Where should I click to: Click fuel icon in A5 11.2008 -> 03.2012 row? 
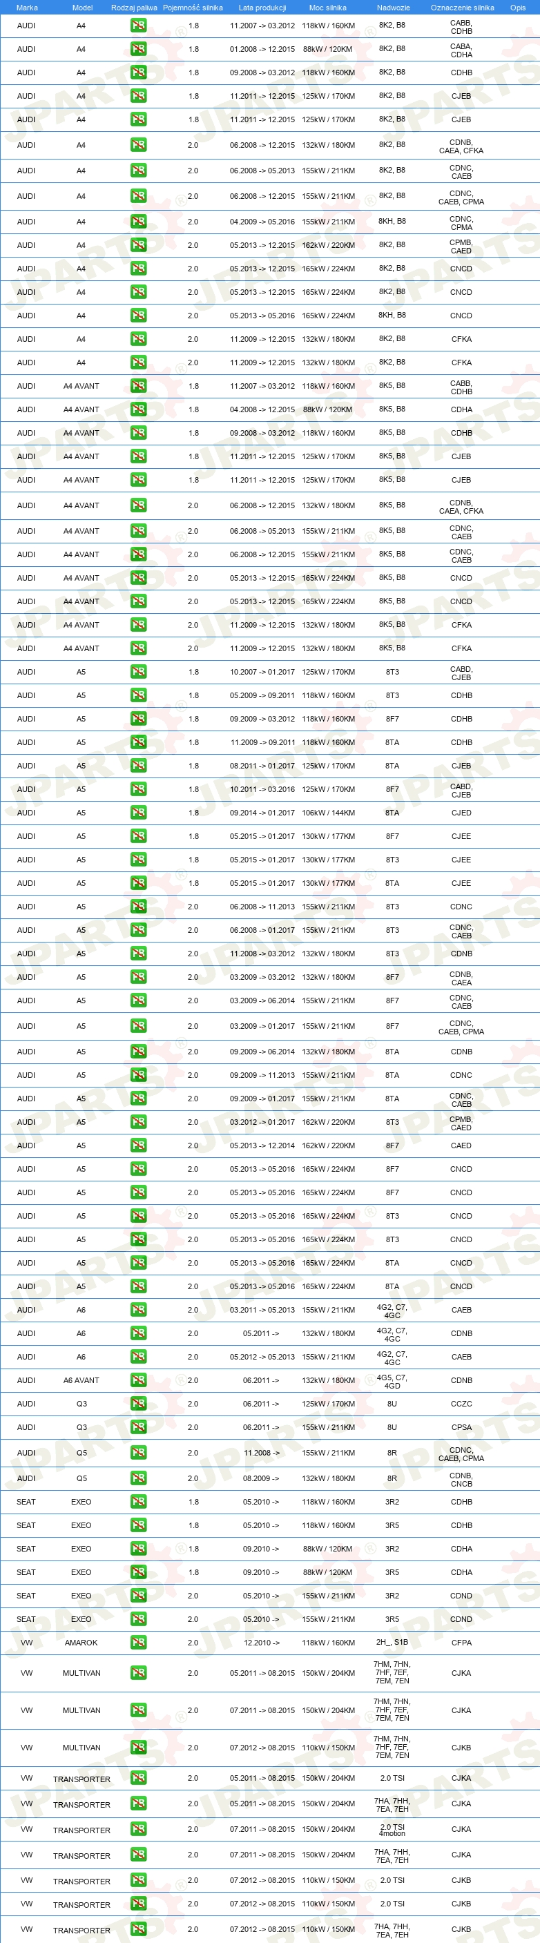coord(138,954)
